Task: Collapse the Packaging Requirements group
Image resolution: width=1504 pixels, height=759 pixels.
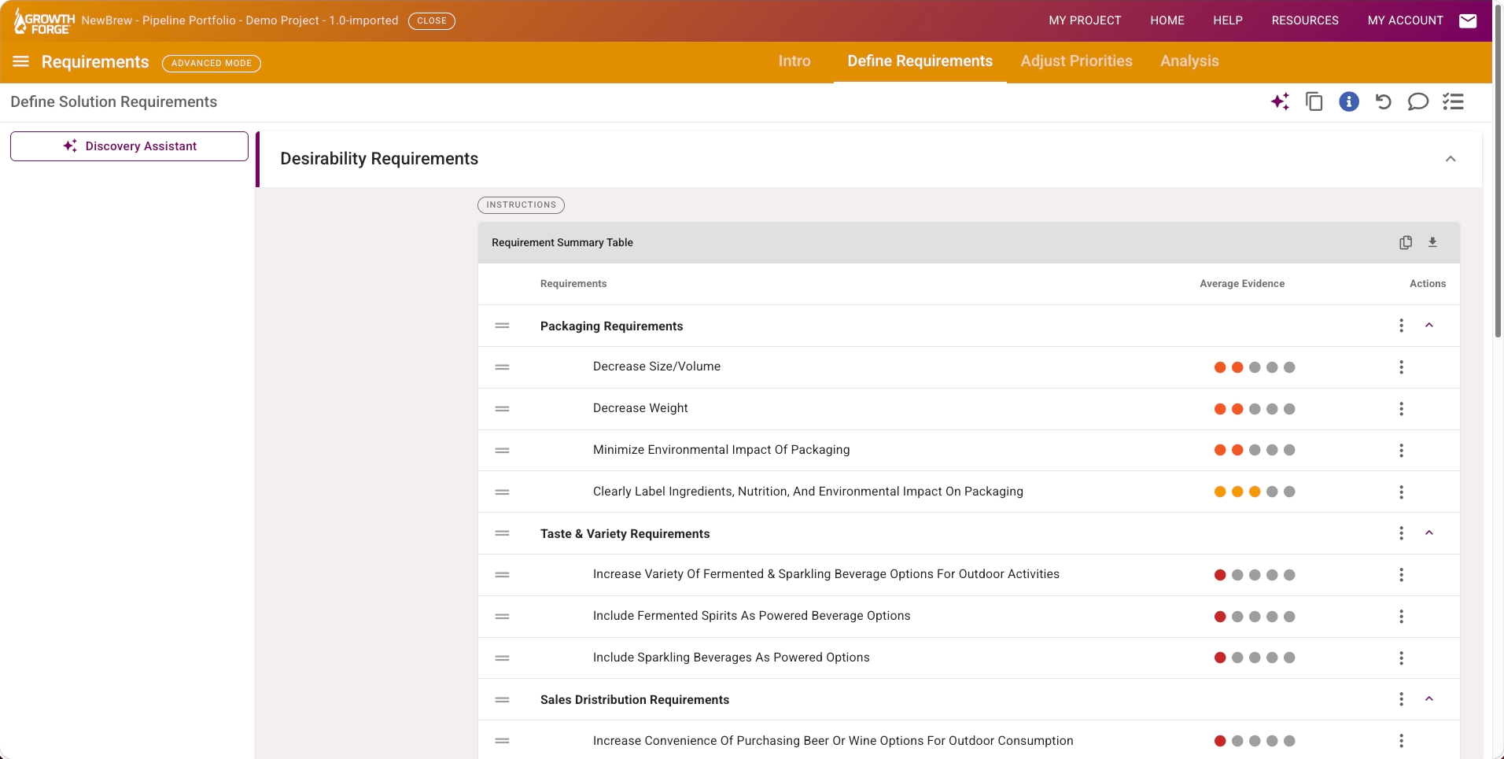Action: [1429, 326]
